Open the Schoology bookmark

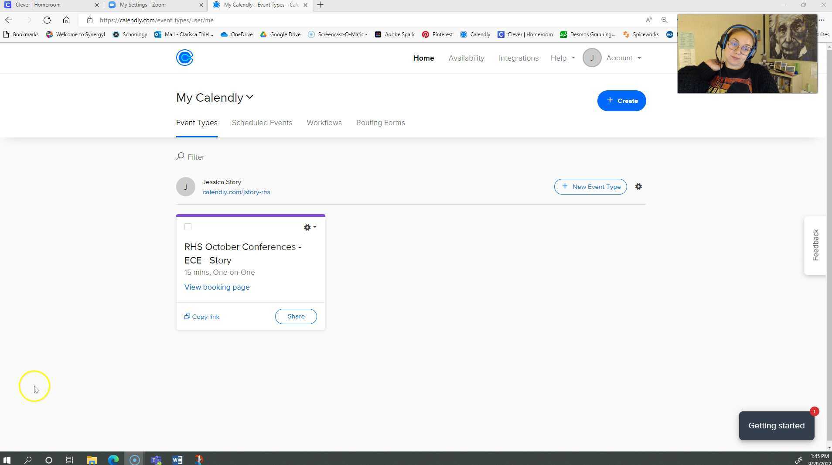[130, 34]
